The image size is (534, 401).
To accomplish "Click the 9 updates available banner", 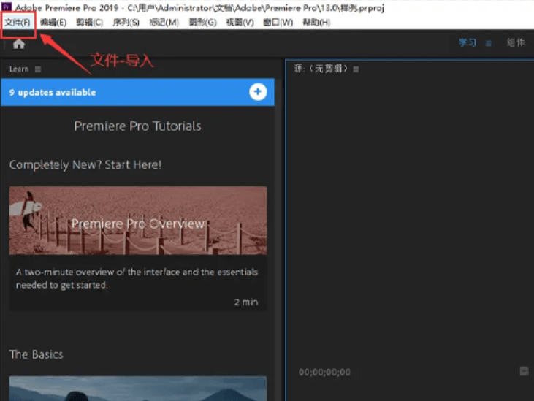I will pyautogui.click(x=124, y=93).
